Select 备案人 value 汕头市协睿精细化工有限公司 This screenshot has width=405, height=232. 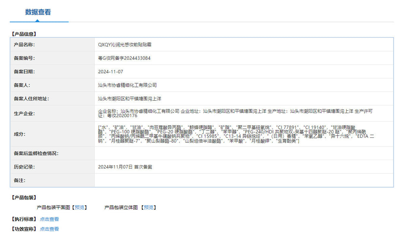pos(127,85)
